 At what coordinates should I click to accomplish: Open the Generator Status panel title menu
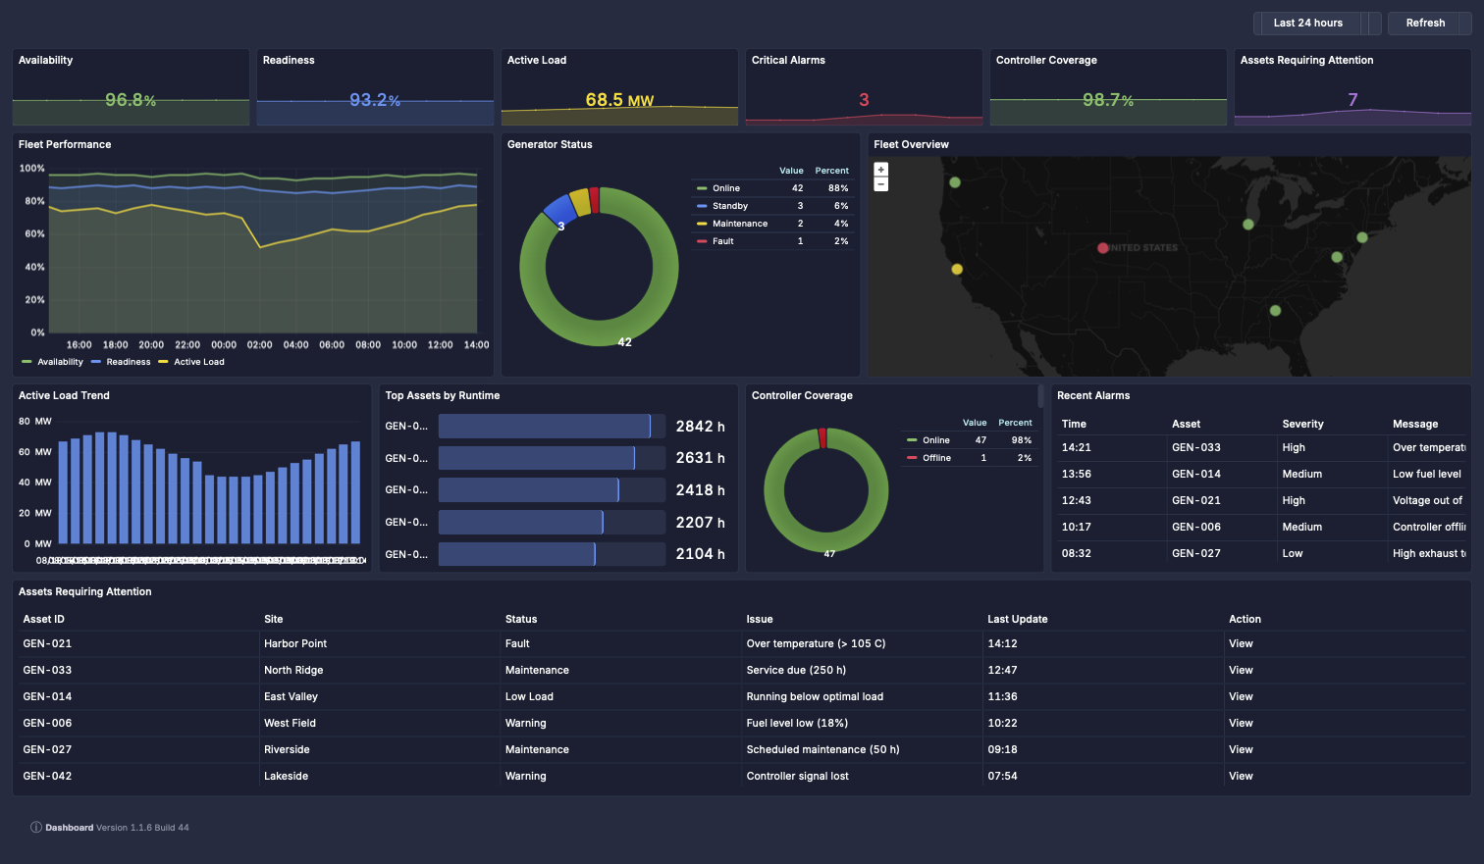coord(550,144)
